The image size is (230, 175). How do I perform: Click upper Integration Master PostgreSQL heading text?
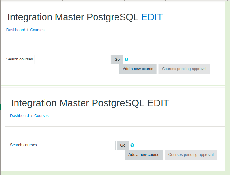(73, 17)
